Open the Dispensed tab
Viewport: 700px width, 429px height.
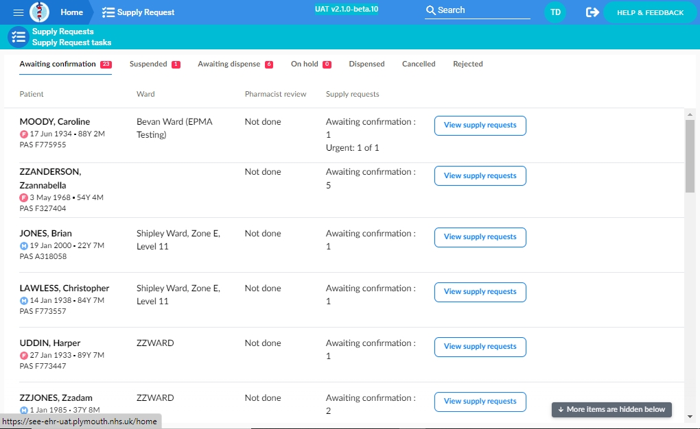click(366, 64)
